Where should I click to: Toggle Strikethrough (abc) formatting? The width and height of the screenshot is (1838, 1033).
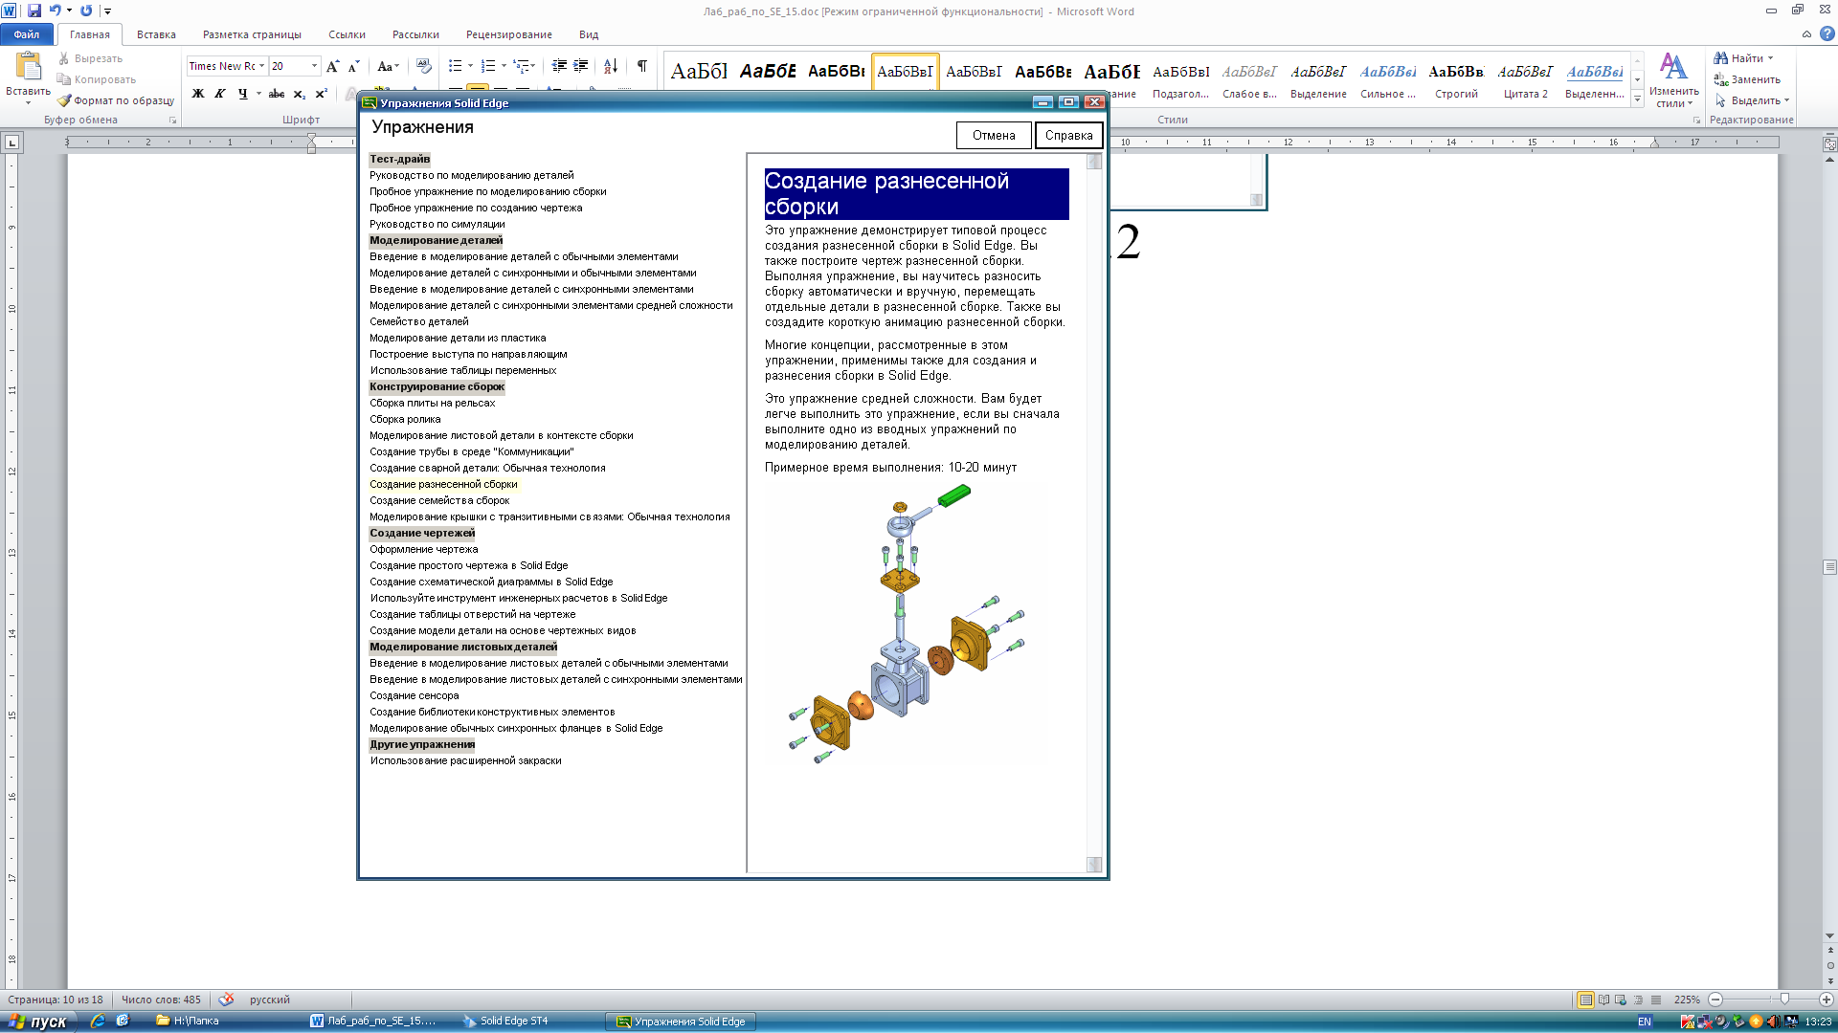click(277, 94)
